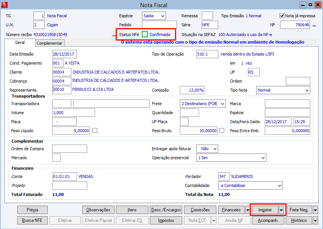Click the CIGAM application icon in the title bar
The height and width of the screenshot is (229, 323).
4,4
